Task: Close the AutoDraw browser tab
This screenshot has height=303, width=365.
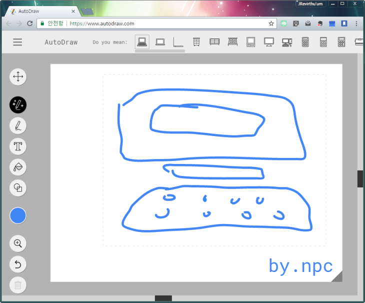Action: pyautogui.click(x=73, y=11)
